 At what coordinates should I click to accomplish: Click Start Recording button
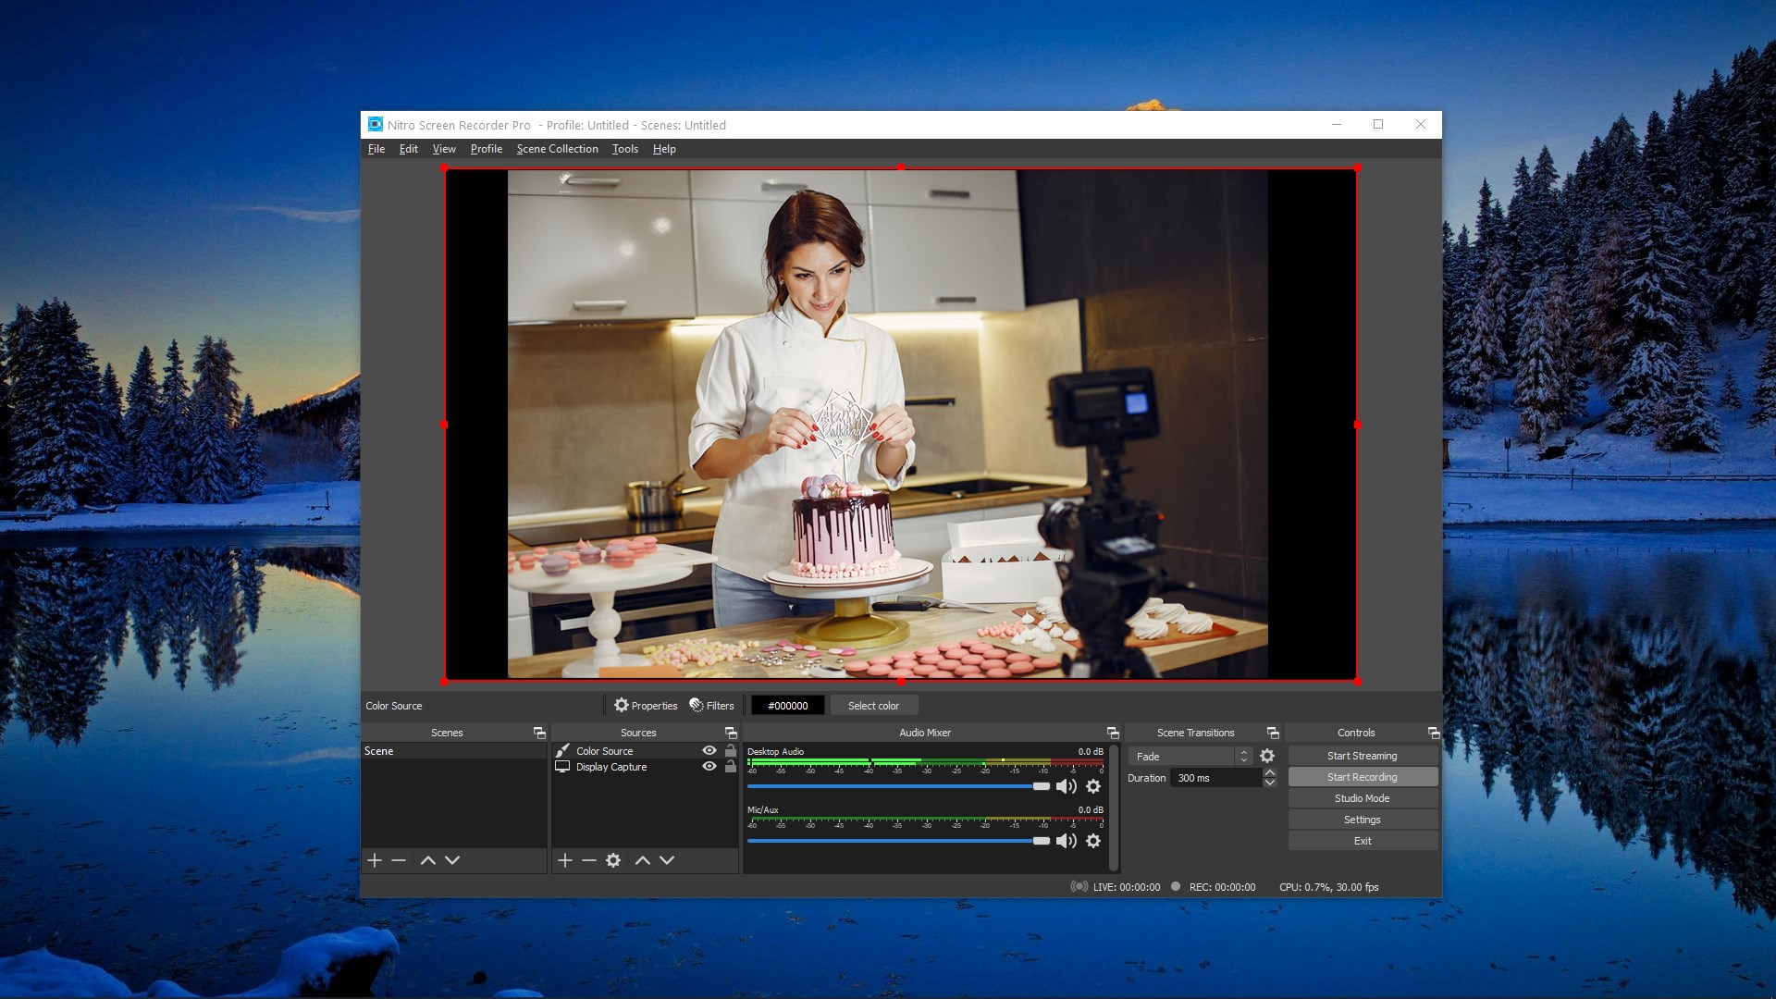point(1362,777)
